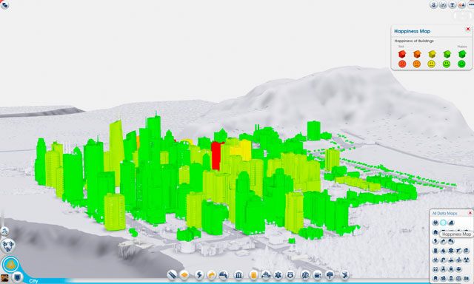Select the Zones tool icon
This screenshot has height=284, width=474.
tap(184, 274)
